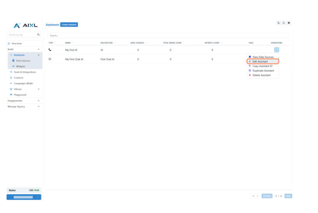The height and width of the screenshot is (213, 318).
Task: Open Widgets in the sidebar
Action: (x=20, y=66)
